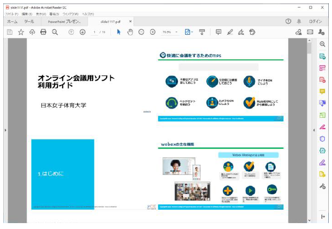The width and height of the screenshot is (332, 229).
Task: Share a link with the link icon
Action: [x=299, y=32]
